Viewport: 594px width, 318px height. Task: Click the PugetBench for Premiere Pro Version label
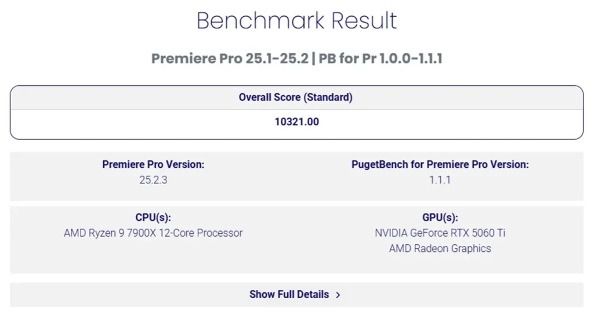[440, 164]
